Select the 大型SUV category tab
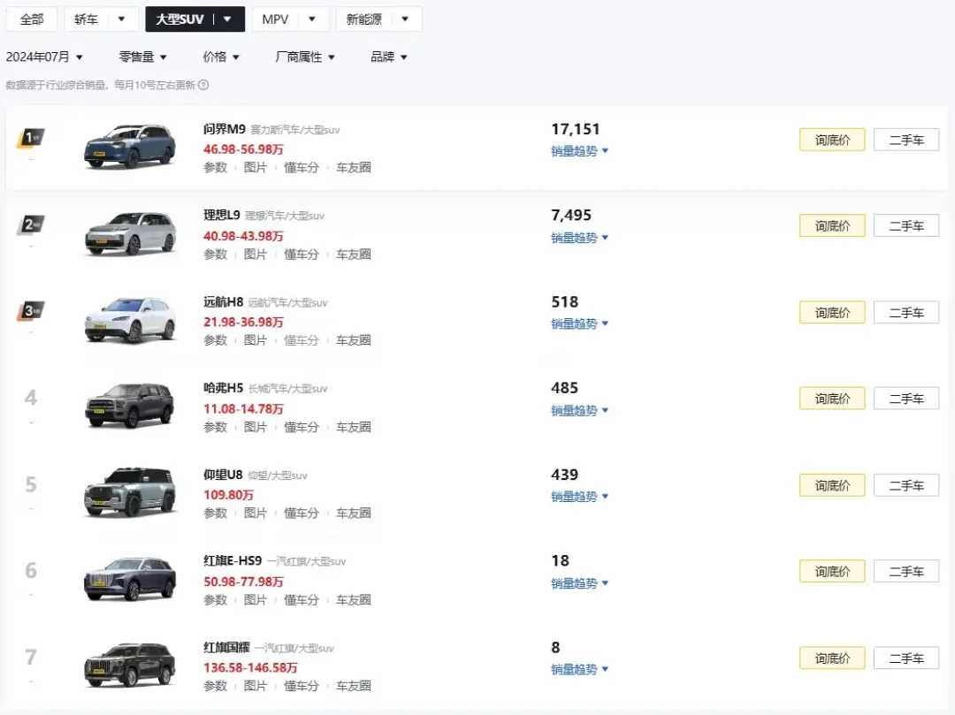Image resolution: width=955 pixels, height=715 pixels. pos(179,19)
